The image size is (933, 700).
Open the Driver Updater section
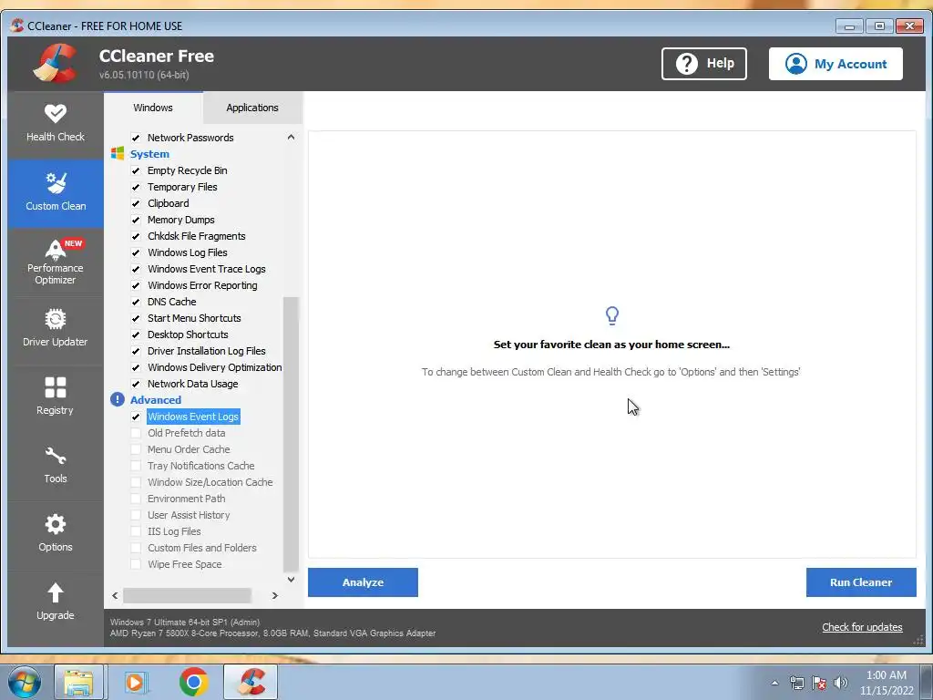[x=56, y=330]
